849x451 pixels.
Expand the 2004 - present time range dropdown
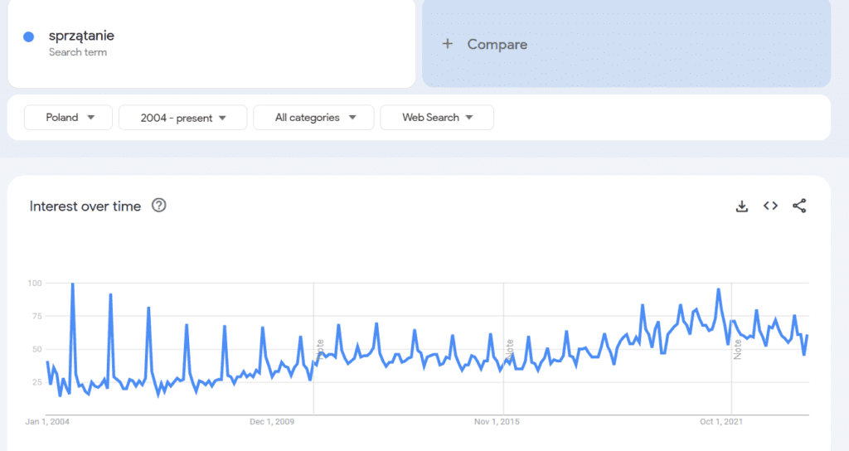point(182,118)
